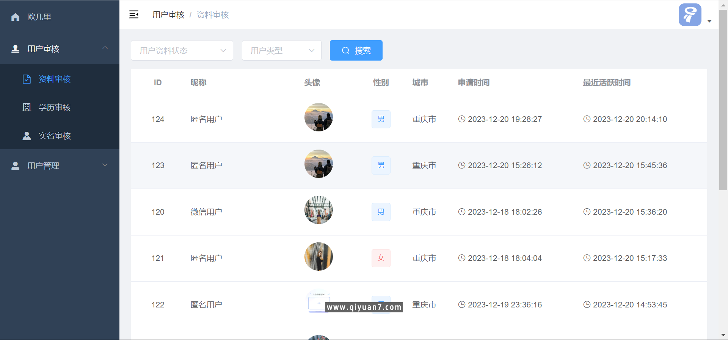Screen dimensions: 728x340
Task: Click the 女 gender tag of user 121
Action: click(x=381, y=258)
